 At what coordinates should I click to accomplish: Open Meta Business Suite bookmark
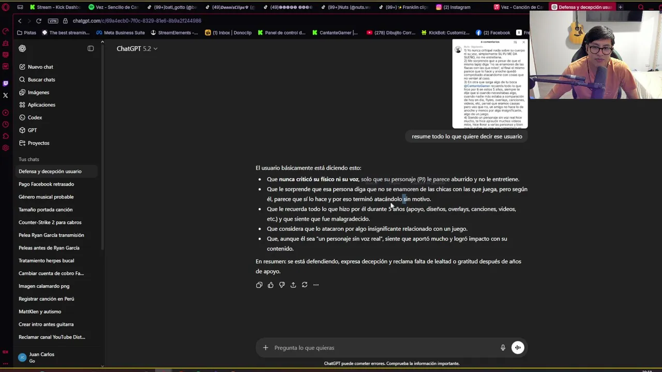[120, 33]
